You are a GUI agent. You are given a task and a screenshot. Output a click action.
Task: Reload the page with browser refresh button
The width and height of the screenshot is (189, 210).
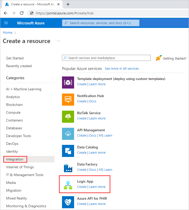[22, 13]
